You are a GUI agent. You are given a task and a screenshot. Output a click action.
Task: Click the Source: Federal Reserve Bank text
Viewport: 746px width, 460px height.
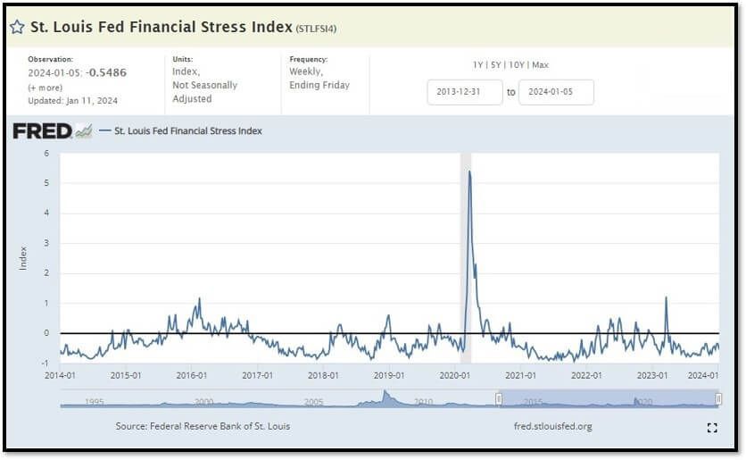click(203, 426)
